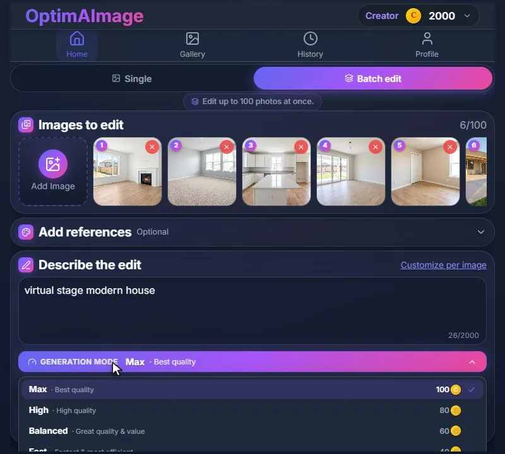Click the Generation Mode chevron up arrow
Image resolution: width=505 pixels, height=454 pixels.
pos(472,362)
